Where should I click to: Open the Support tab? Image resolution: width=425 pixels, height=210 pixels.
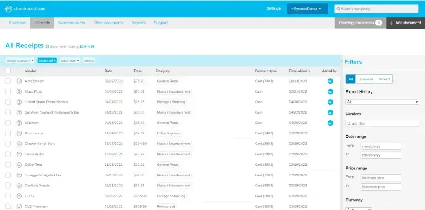[x=160, y=23]
